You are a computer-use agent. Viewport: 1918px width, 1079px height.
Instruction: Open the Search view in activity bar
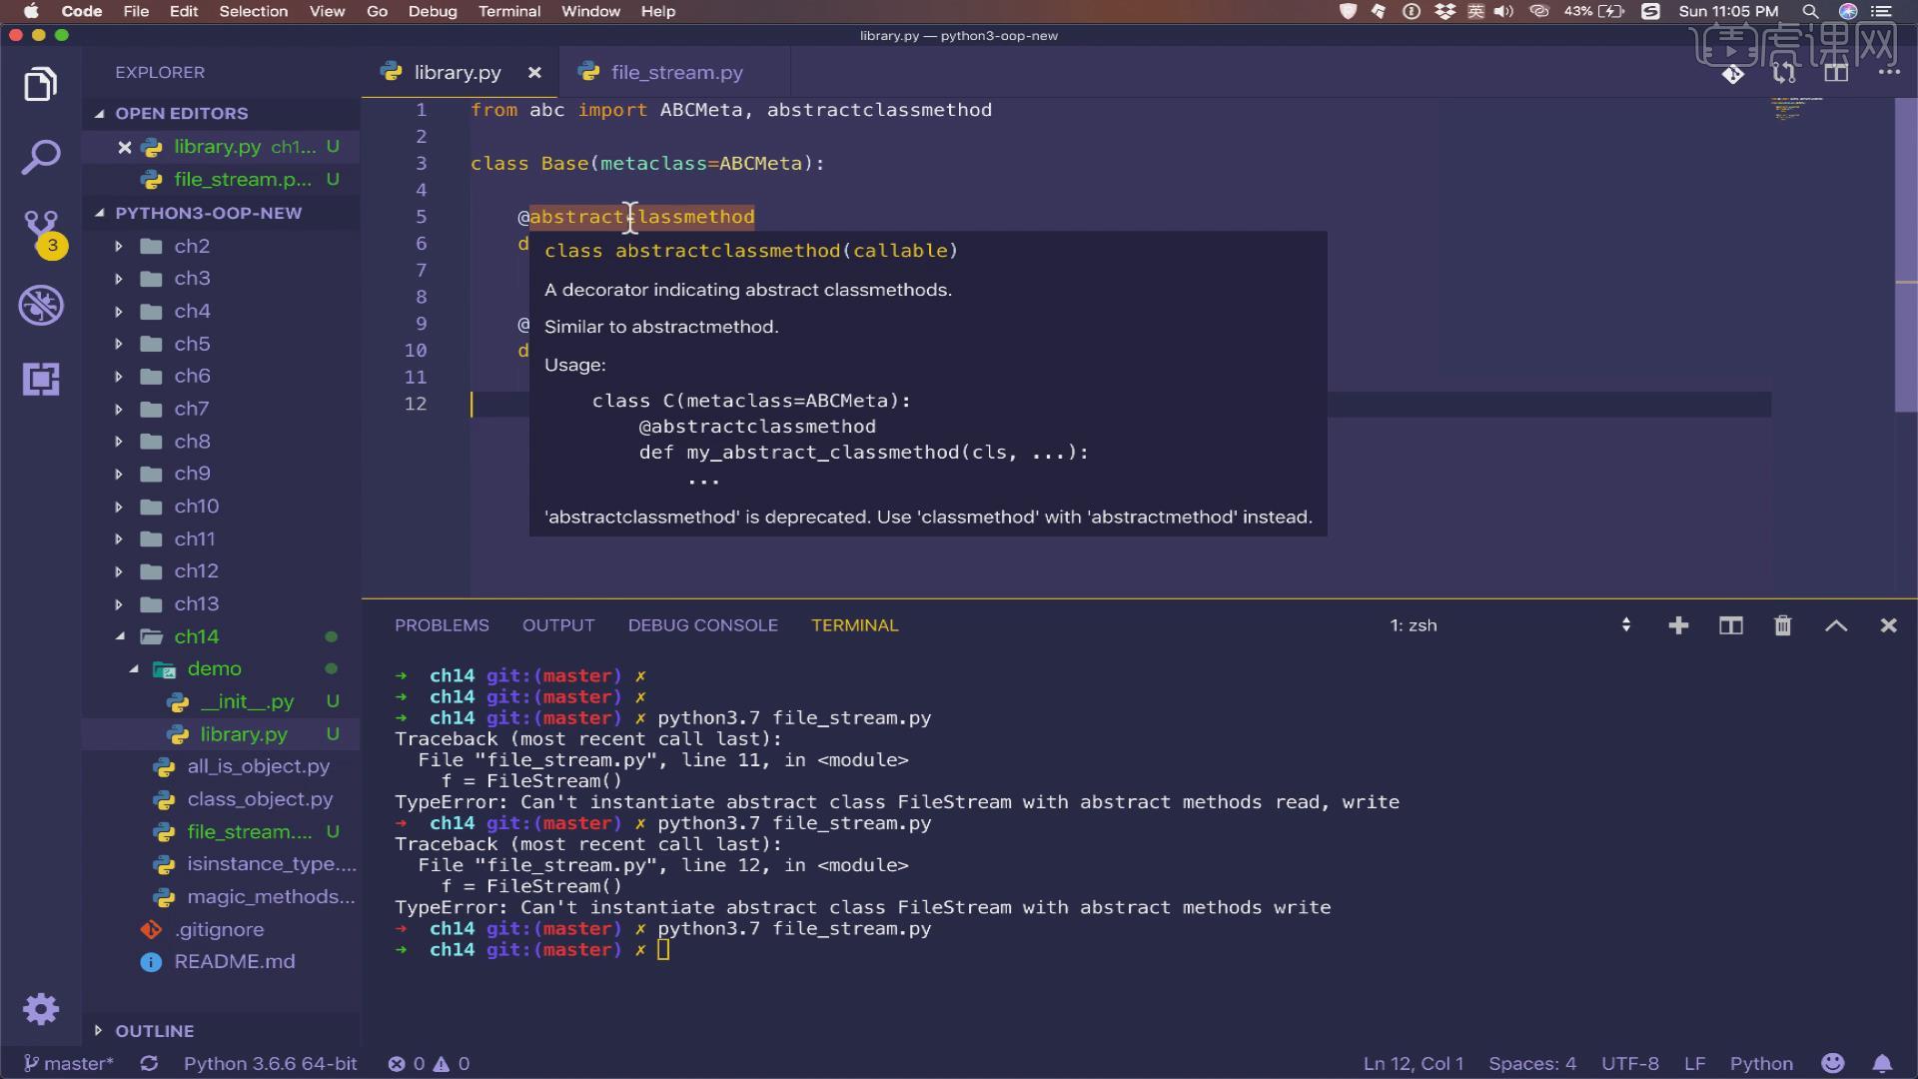[x=40, y=157]
